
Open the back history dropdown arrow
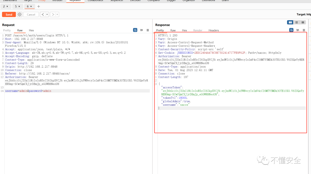pyautogui.click(x=47, y=14)
